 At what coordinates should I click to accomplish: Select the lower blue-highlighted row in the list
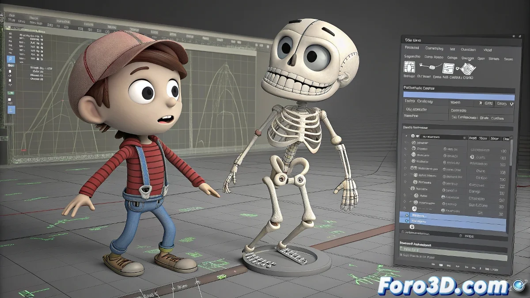pos(453,225)
